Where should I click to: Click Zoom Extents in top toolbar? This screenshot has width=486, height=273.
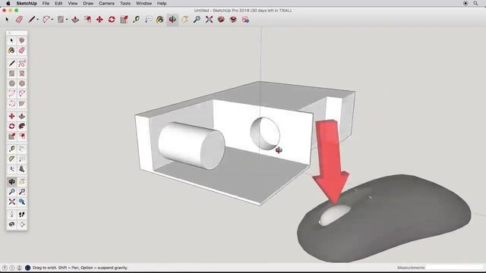click(210, 20)
